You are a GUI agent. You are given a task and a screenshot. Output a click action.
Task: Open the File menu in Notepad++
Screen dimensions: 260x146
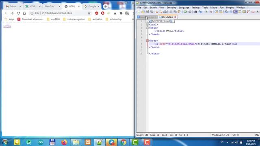tap(139, 8)
